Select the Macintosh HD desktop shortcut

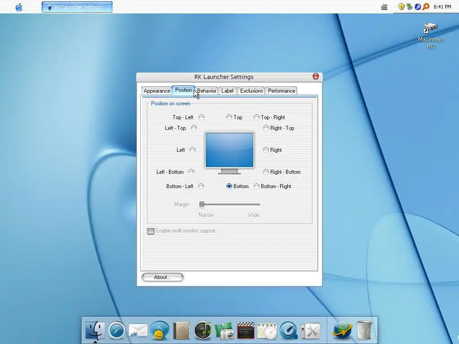431,36
